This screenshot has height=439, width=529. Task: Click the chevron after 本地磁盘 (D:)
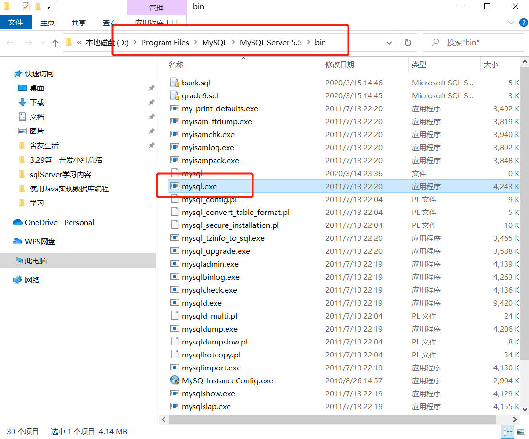point(135,43)
